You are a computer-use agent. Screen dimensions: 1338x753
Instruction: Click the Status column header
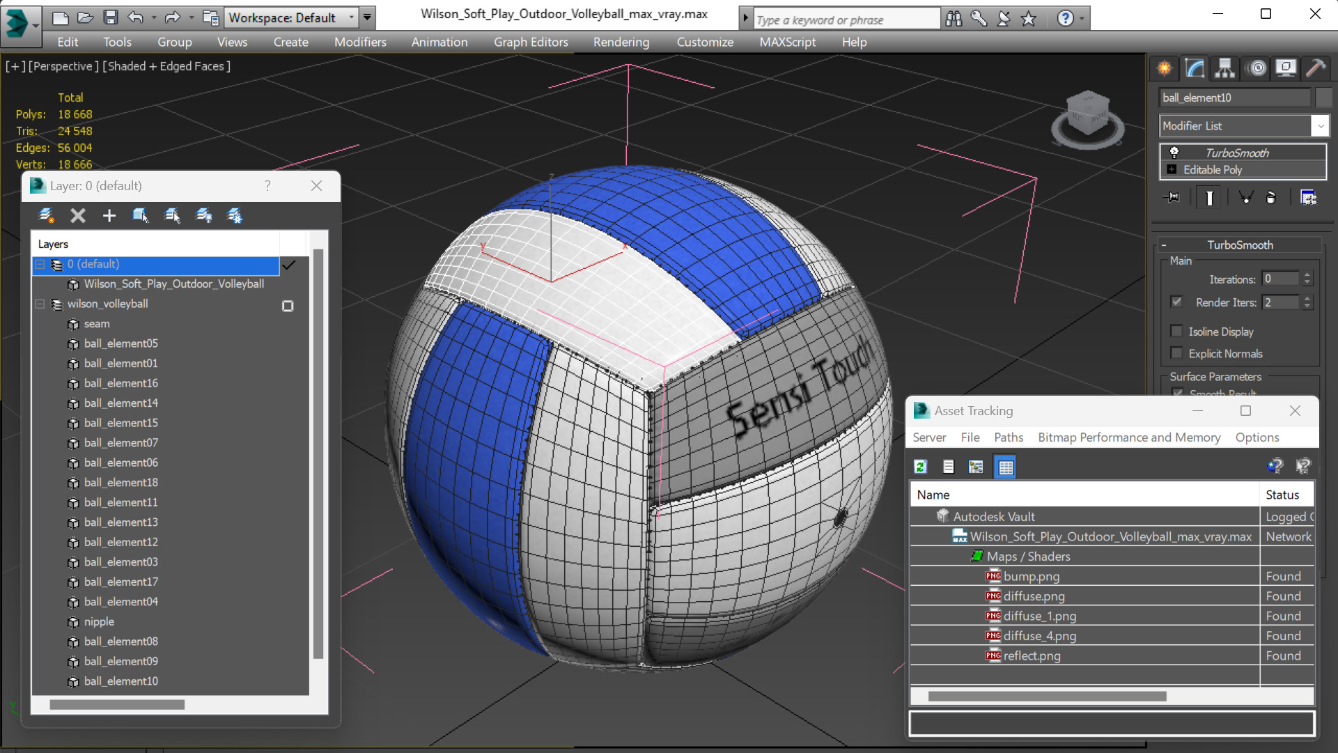point(1286,495)
